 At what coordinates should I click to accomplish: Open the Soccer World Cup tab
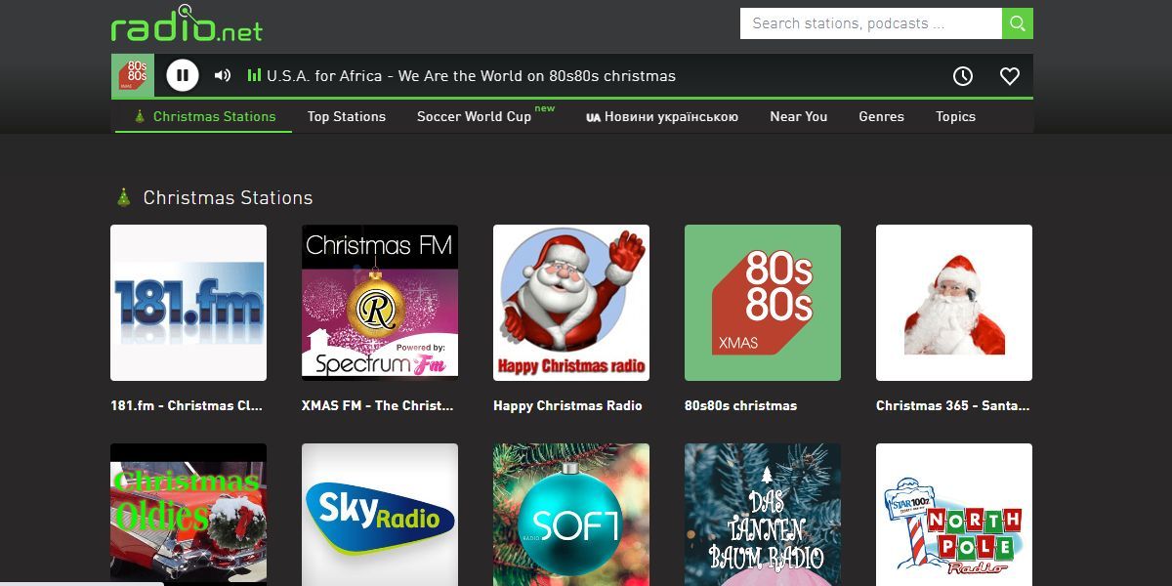click(475, 116)
